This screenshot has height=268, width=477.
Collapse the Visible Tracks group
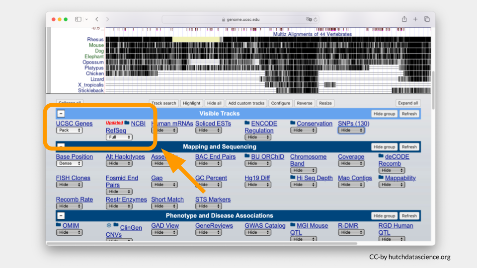pyautogui.click(x=61, y=114)
